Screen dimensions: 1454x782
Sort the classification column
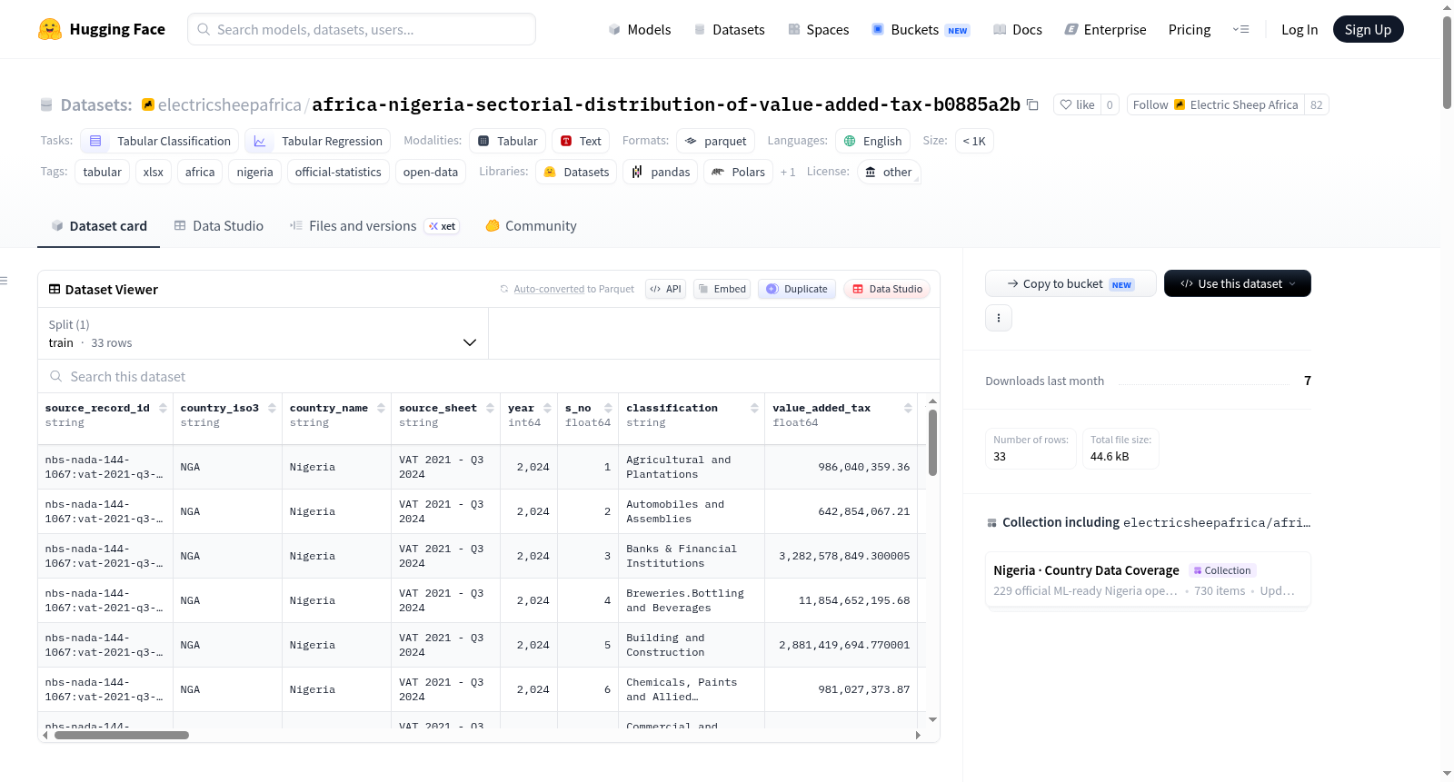point(754,408)
